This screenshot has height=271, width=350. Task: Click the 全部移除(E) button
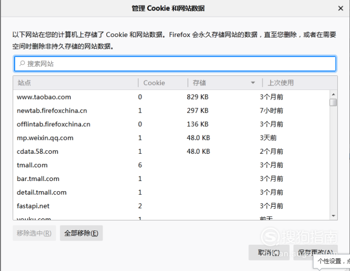81,233
